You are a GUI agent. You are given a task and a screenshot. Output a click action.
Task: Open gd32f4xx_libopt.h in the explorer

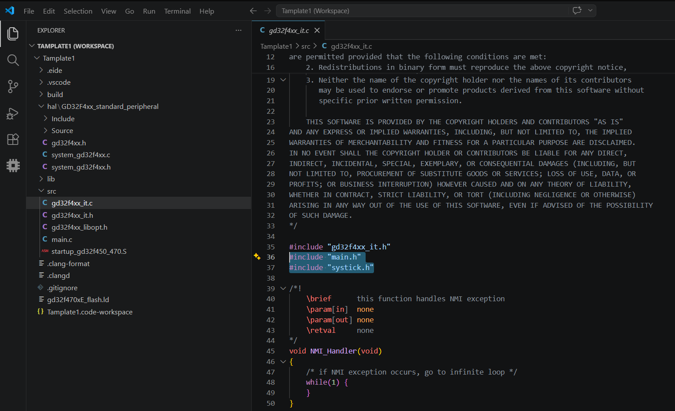pos(79,227)
